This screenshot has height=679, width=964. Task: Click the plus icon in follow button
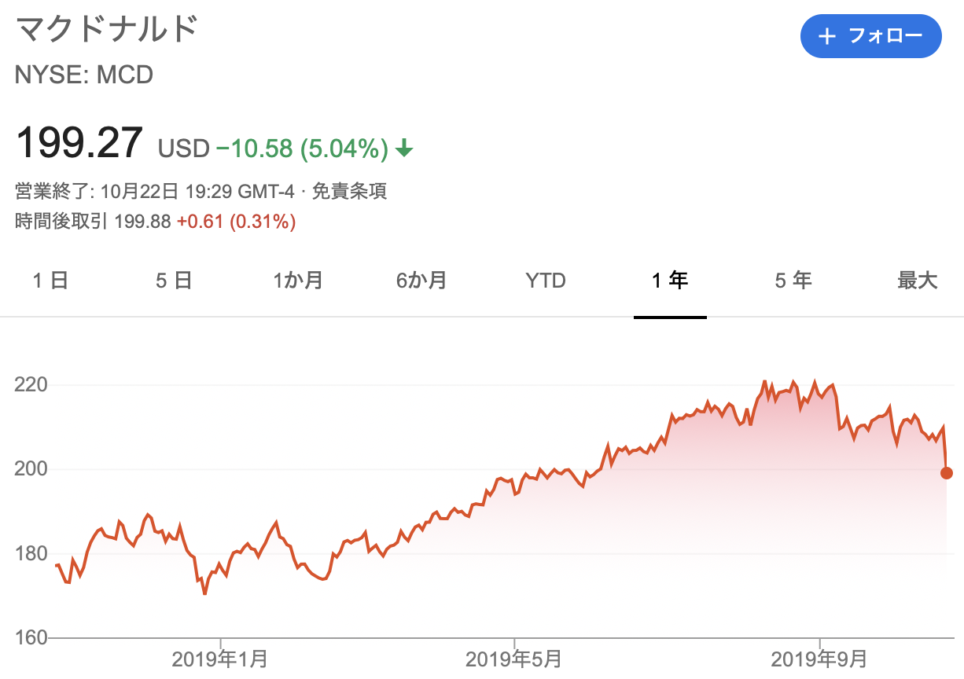click(826, 36)
